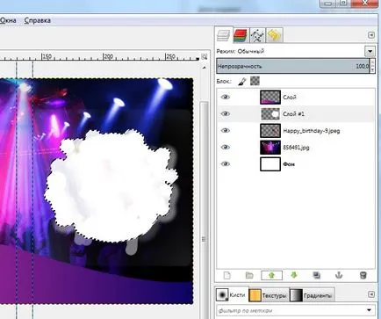Click the Happy_birthday-9.jpeg layer name
This screenshot has height=319, width=381.
[312, 131]
